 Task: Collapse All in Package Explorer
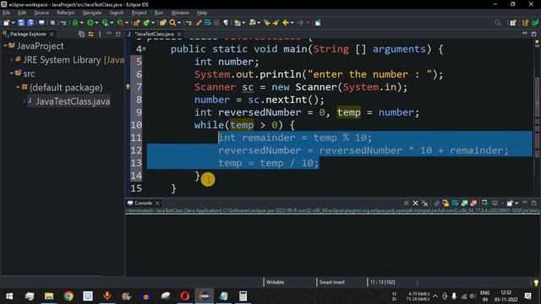(81, 34)
